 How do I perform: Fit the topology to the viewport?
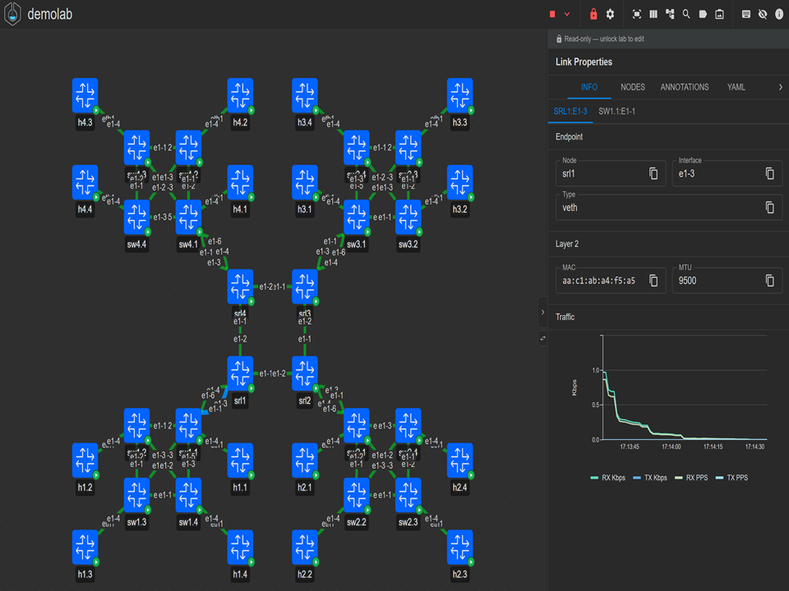pos(636,14)
